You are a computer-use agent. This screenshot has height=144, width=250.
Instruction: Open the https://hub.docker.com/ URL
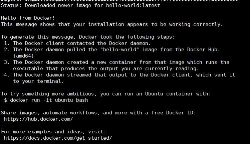(x=38, y=119)
